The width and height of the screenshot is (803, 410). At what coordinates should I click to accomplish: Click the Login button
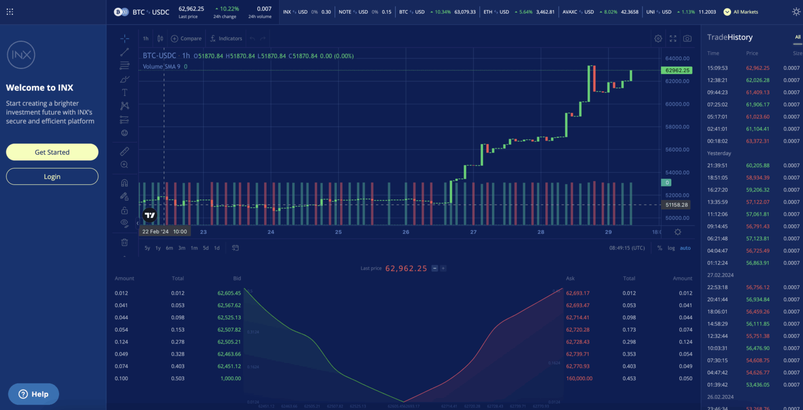pos(52,177)
